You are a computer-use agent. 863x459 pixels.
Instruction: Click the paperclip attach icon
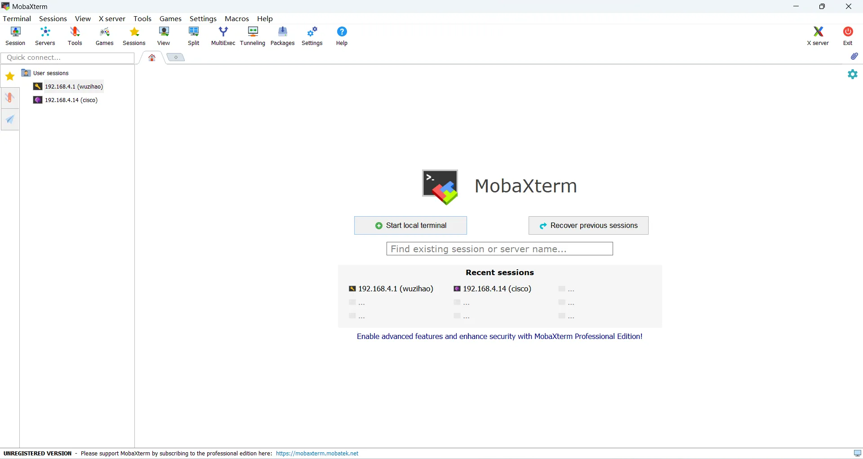(854, 56)
